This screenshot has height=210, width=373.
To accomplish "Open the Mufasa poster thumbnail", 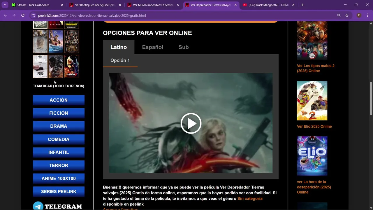I will (x=40, y=41).
